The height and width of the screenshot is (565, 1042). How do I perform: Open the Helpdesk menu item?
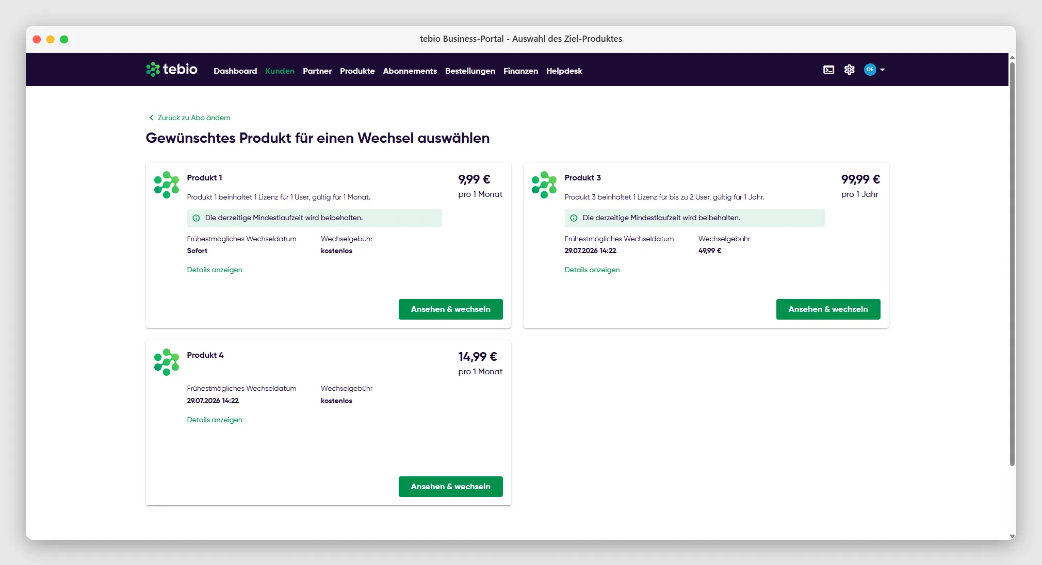click(x=564, y=71)
